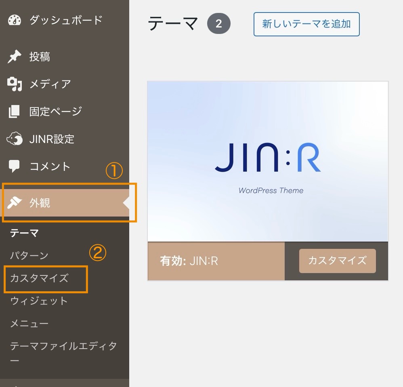Click the JIN:R theme screenshot thumbnail
403x387 pixels.
tap(268, 162)
